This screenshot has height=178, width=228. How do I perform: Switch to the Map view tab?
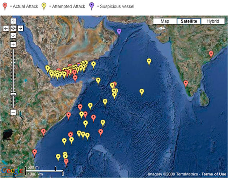click(165, 21)
